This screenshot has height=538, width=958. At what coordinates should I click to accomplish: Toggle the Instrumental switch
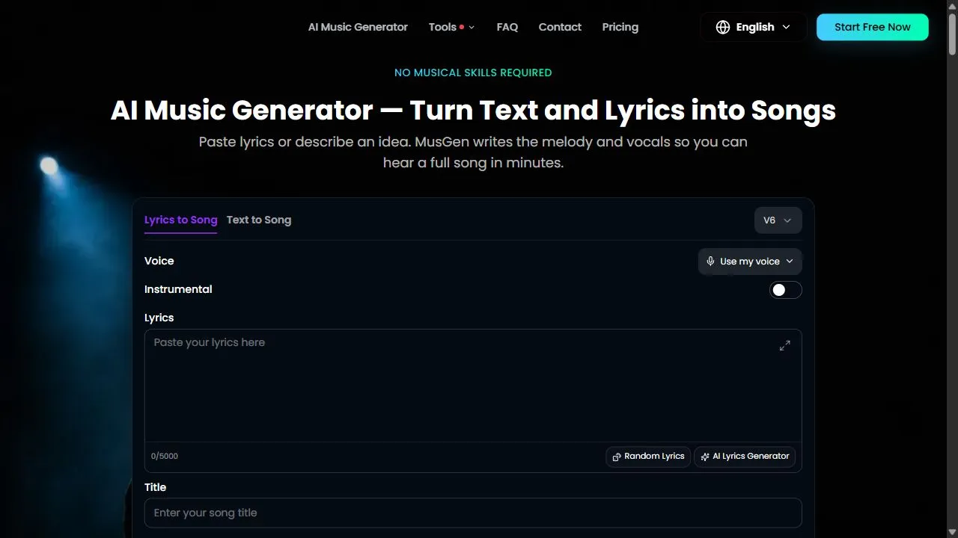tap(786, 290)
